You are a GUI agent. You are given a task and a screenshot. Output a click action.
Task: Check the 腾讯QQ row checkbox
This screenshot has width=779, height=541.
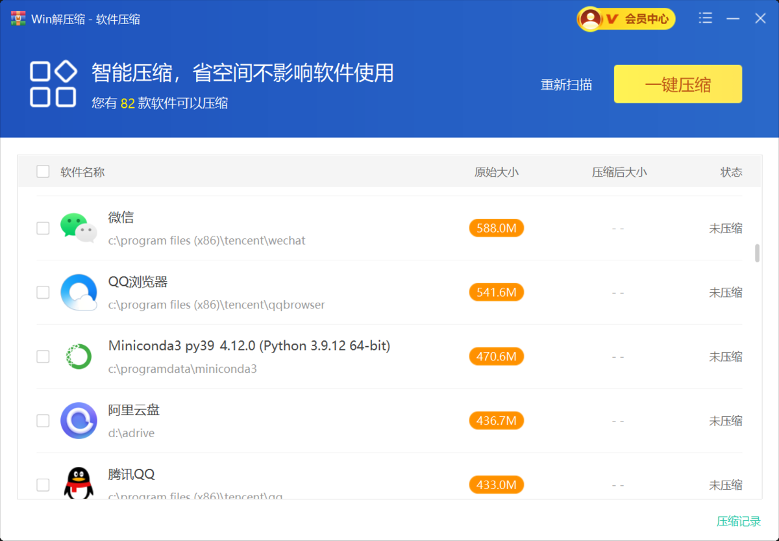point(43,485)
